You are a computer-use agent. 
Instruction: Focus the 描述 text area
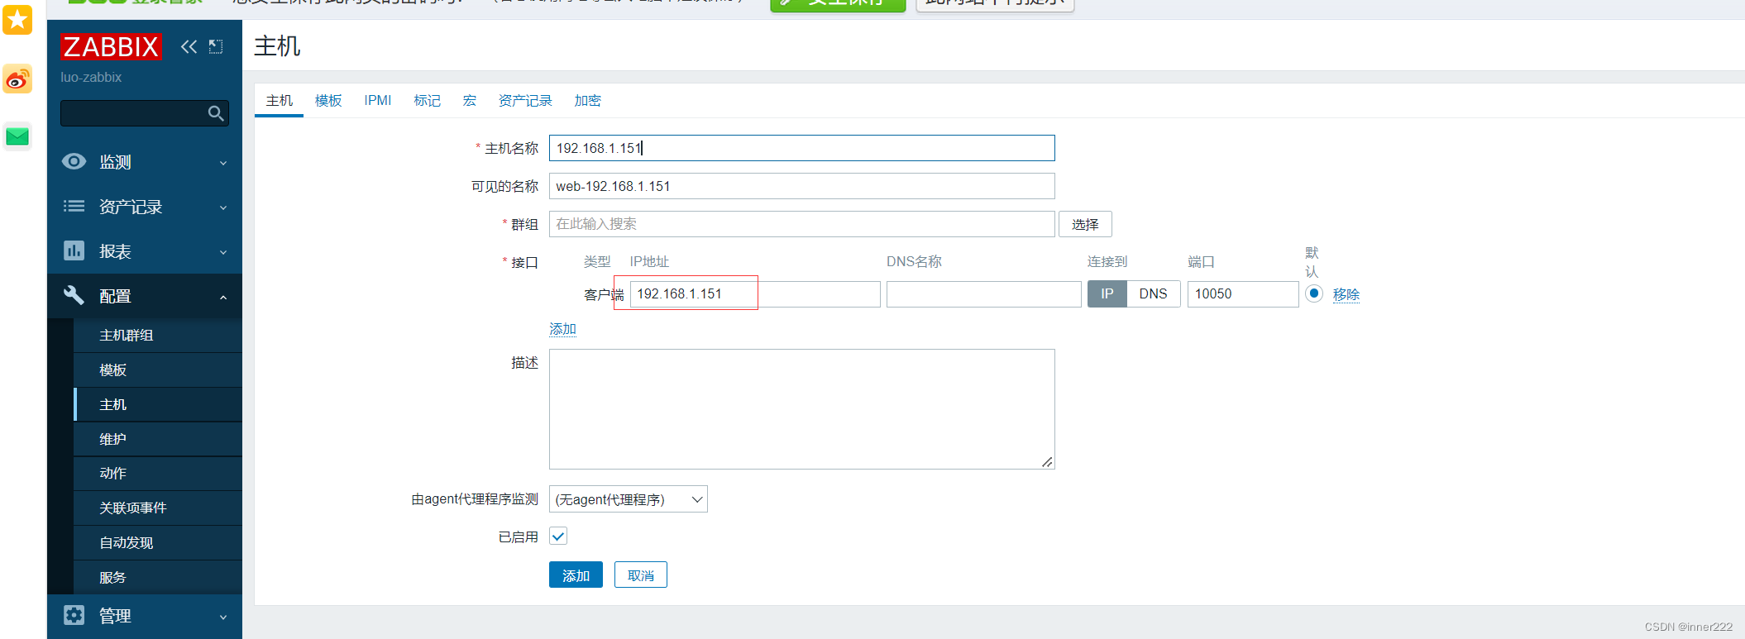(802, 409)
